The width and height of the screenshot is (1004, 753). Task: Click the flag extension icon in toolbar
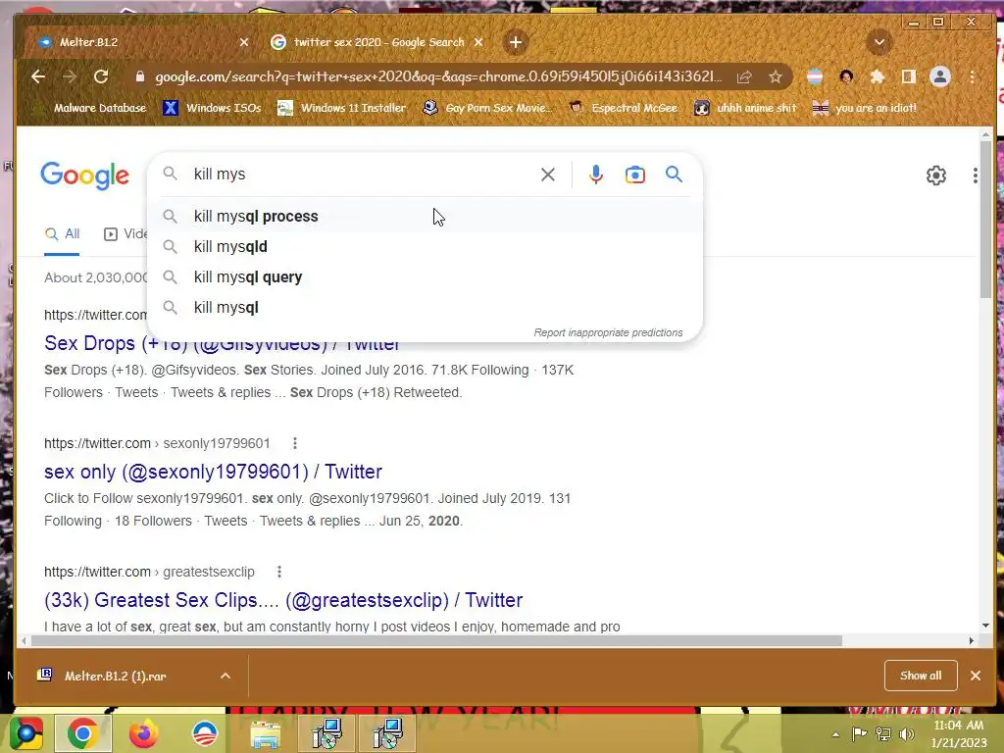coord(815,76)
